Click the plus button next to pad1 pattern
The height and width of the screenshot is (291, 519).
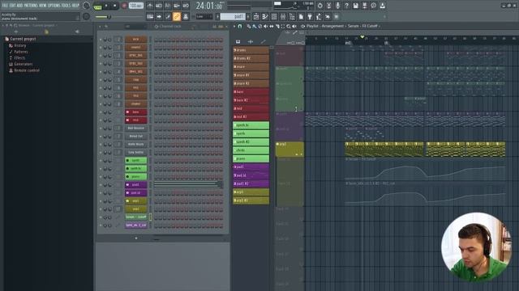[x=248, y=16]
